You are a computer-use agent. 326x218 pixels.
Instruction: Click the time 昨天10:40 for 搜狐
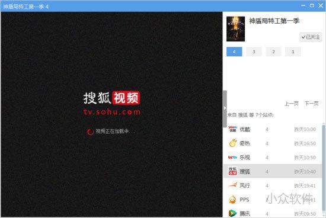tap(305, 172)
